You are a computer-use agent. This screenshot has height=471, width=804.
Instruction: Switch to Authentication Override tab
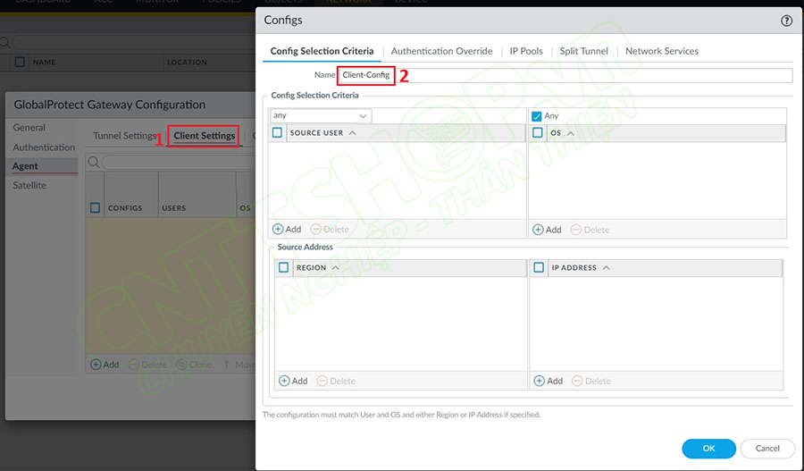point(441,51)
